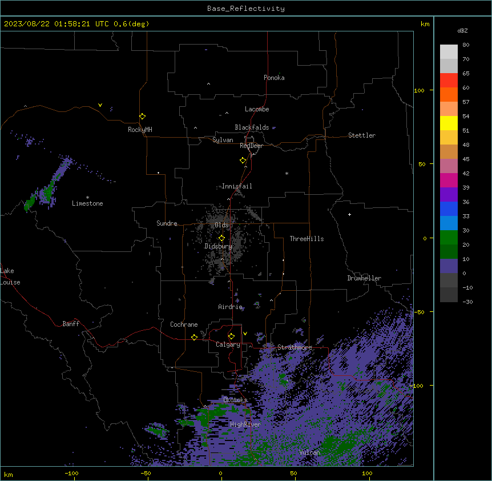The width and height of the screenshot is (492, 481).
Task: Click the Lake Louise label at left edge
Action: 10,276
